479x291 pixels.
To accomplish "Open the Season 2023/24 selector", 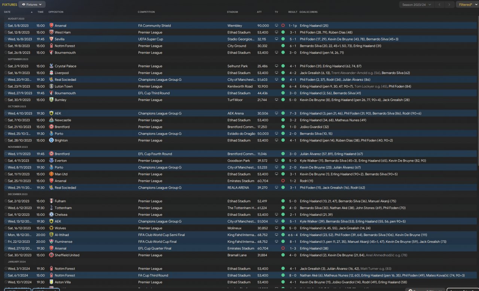I will 416,4.
